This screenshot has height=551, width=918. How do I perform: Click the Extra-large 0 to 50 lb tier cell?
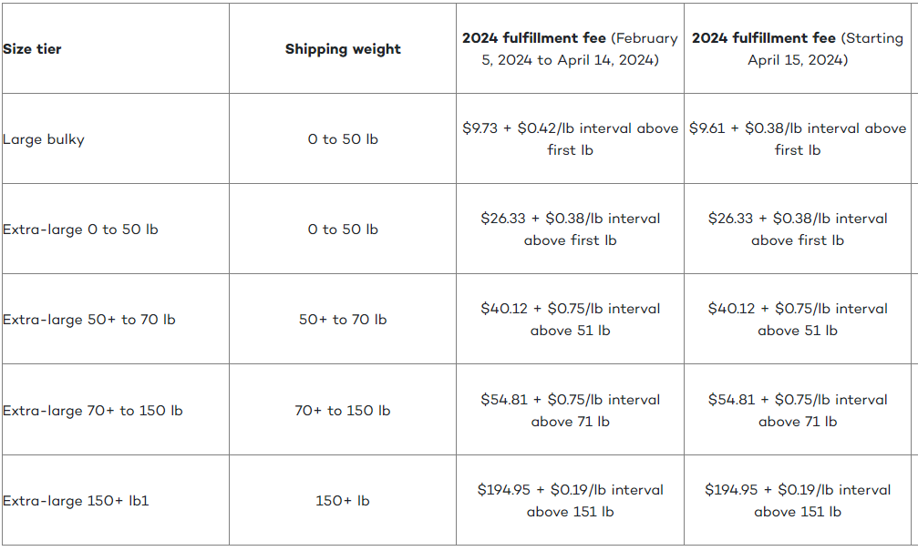116,229
